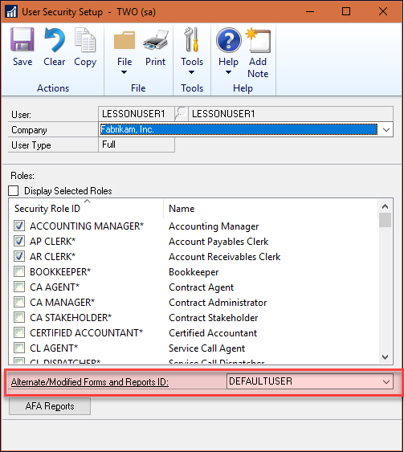Open the Company dropdown list

pos(386,130)
